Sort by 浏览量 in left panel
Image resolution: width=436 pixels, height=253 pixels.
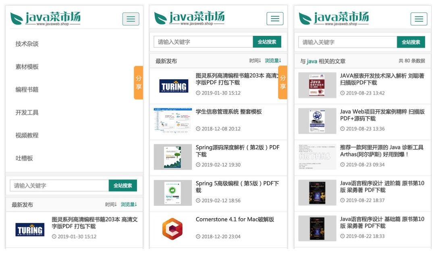pyautogui.click(x=129, y=204)
